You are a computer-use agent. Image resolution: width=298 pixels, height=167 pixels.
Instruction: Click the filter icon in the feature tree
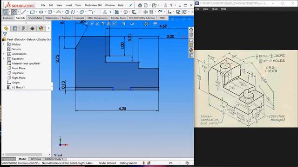click(5, 34)
